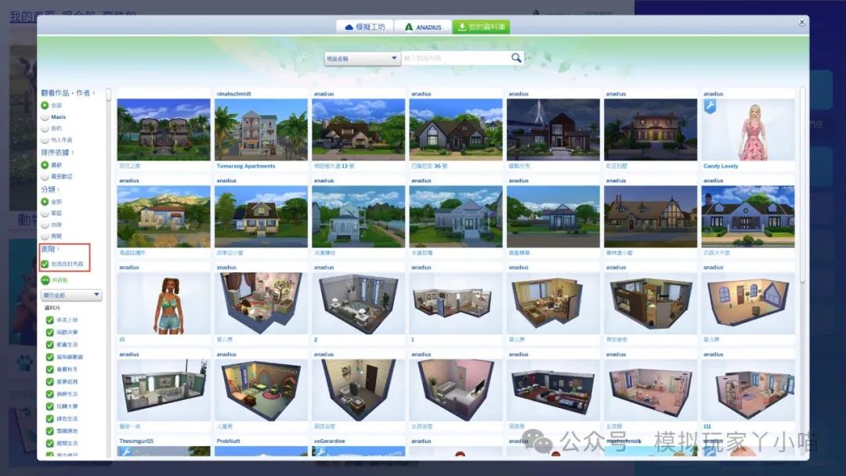Filter category by 地段 lots radio

point(45,225)
